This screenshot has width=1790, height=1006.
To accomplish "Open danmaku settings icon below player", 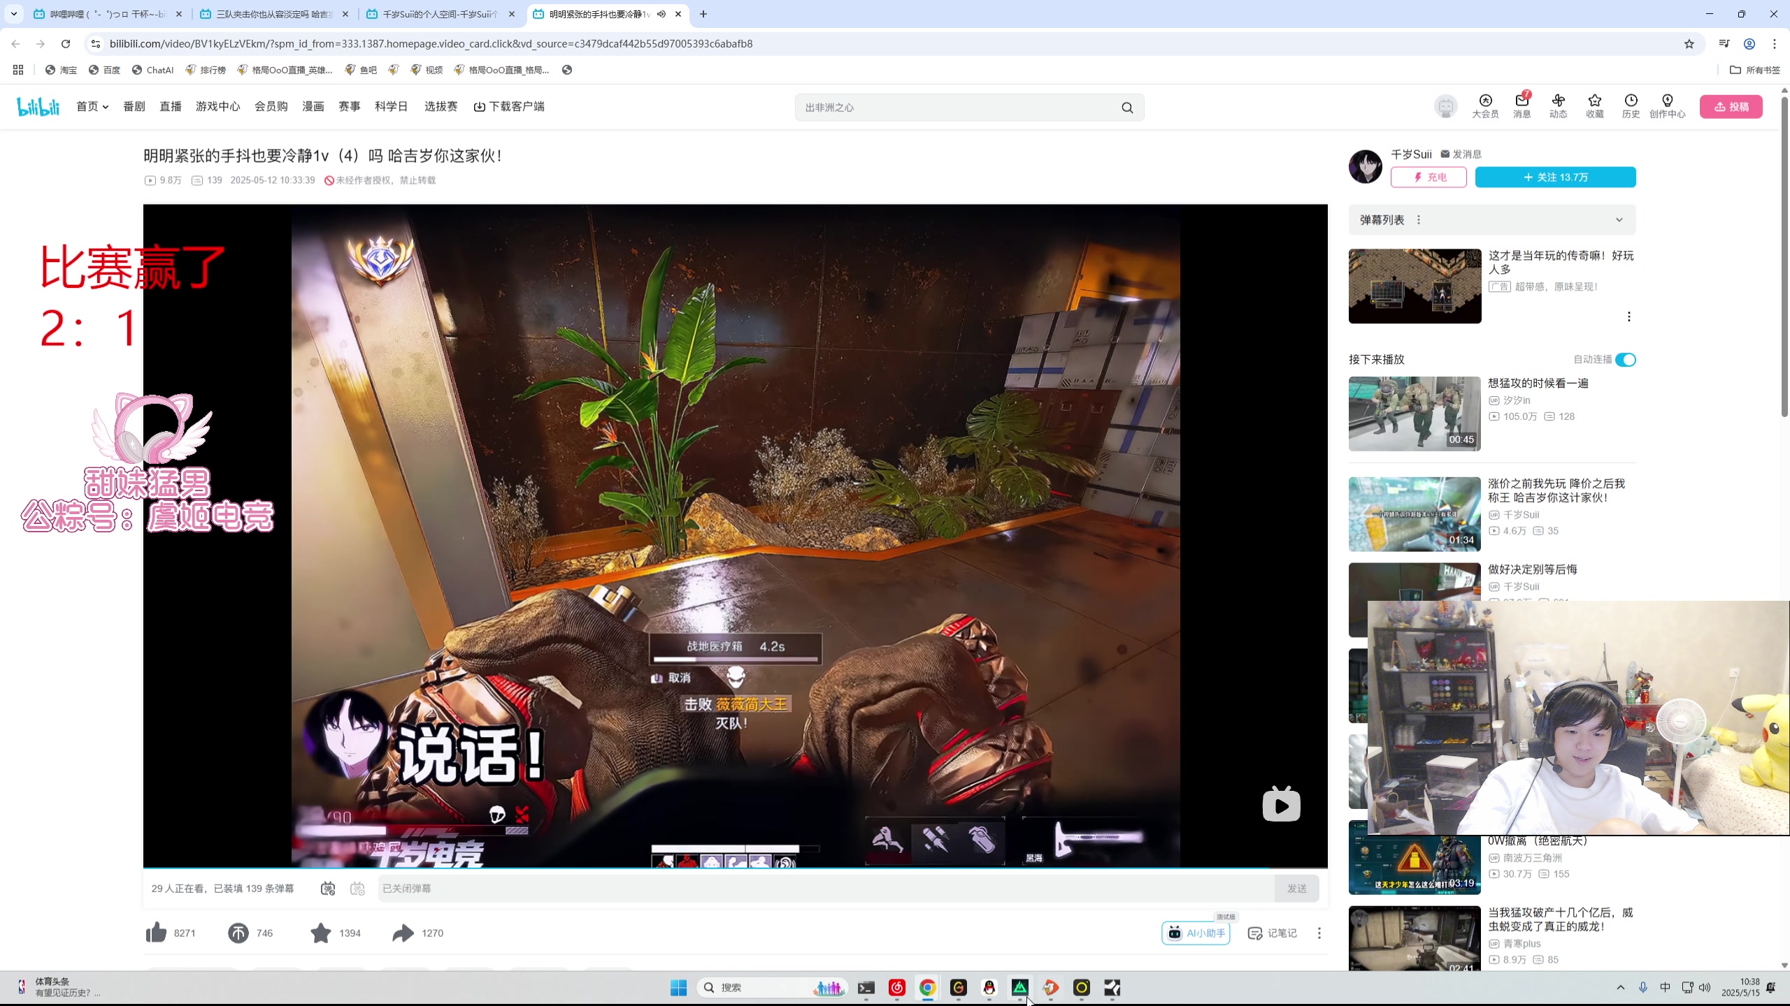I will (357, 889).
